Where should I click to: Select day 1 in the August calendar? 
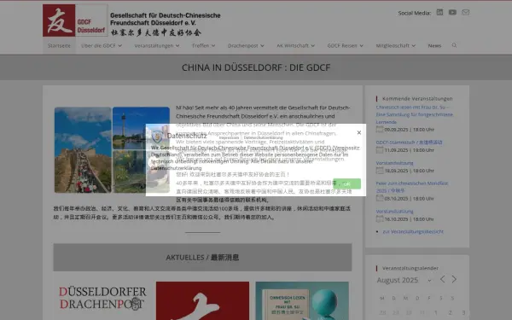tap(435, 312)
